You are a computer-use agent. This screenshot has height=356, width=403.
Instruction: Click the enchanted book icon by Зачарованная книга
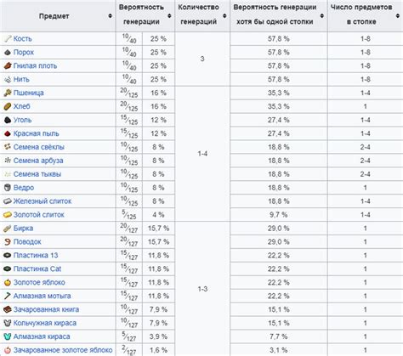click(8, 309)
